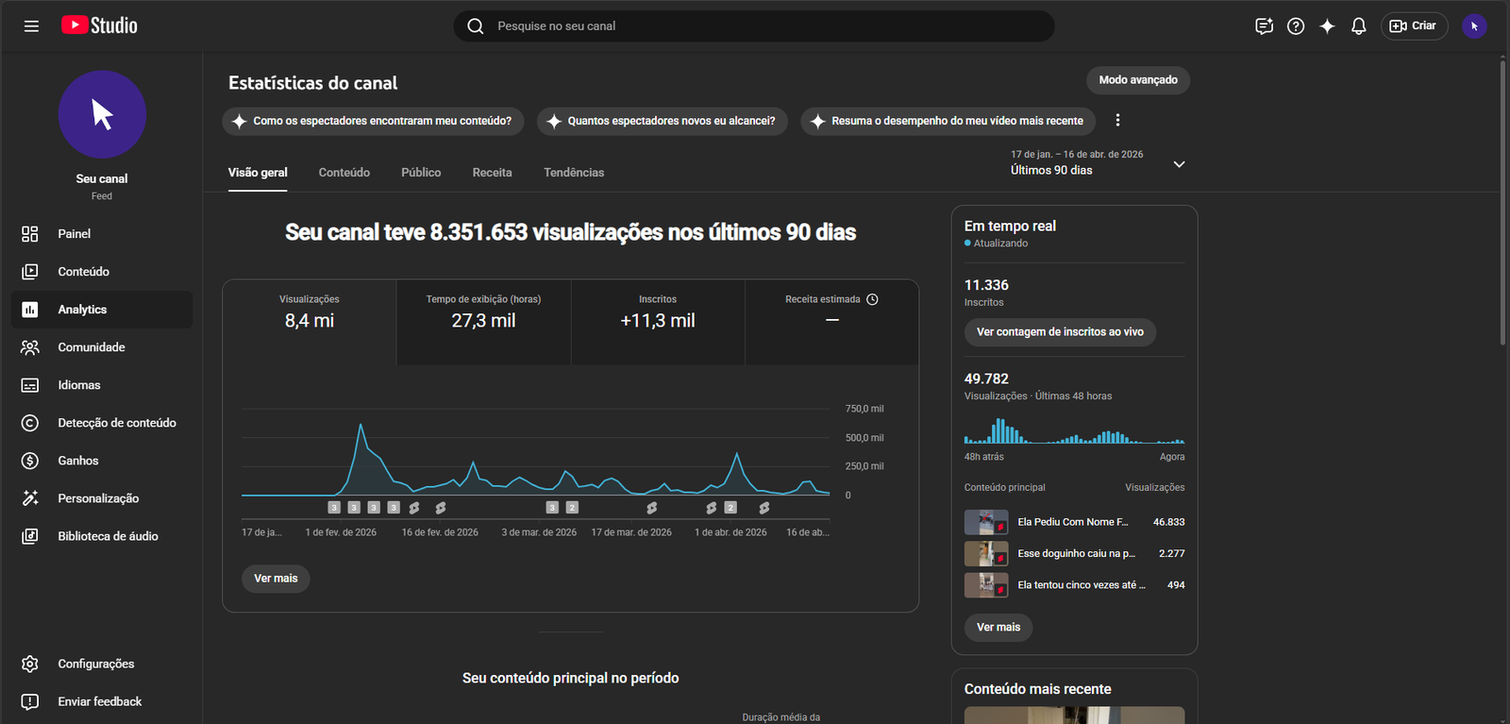Go to Detecção de conteúdo
This screenshot has width=1510, height=724.
click(x=116, y=423)
